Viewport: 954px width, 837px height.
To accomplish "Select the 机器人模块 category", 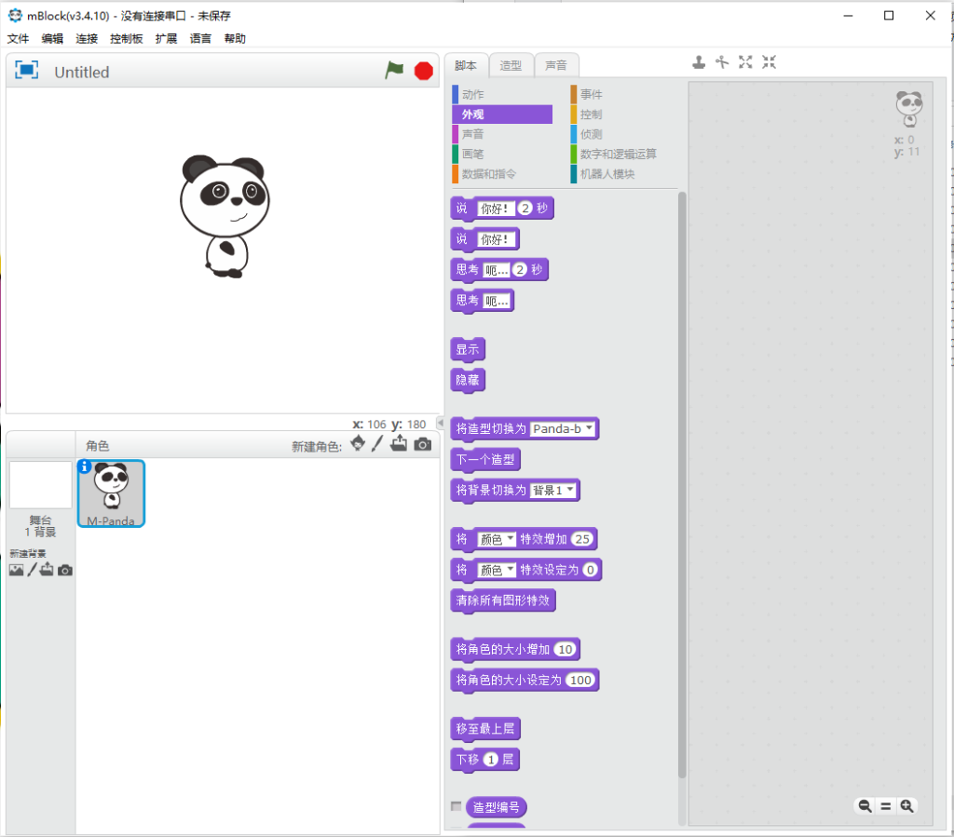I will (606, 174).
